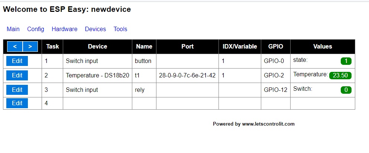Select the GPIO-12 cell
Screen dimensions: 369x153
coord(275,90)
